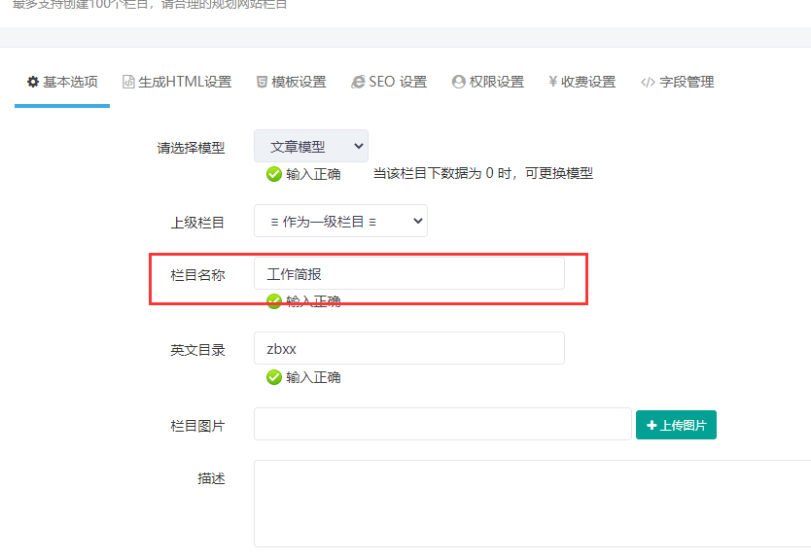811x559 pixels.
Task: Expand the 文章模型 model dropdown
Action: (x=311, y=147)
